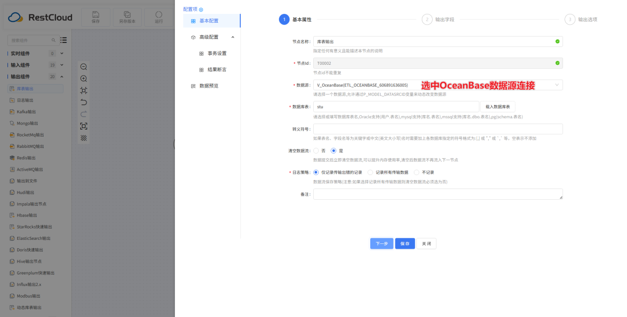Viewport: 627px width, 317px height.
Task: Click the redo arrow icon
Action: coord(84,114)
